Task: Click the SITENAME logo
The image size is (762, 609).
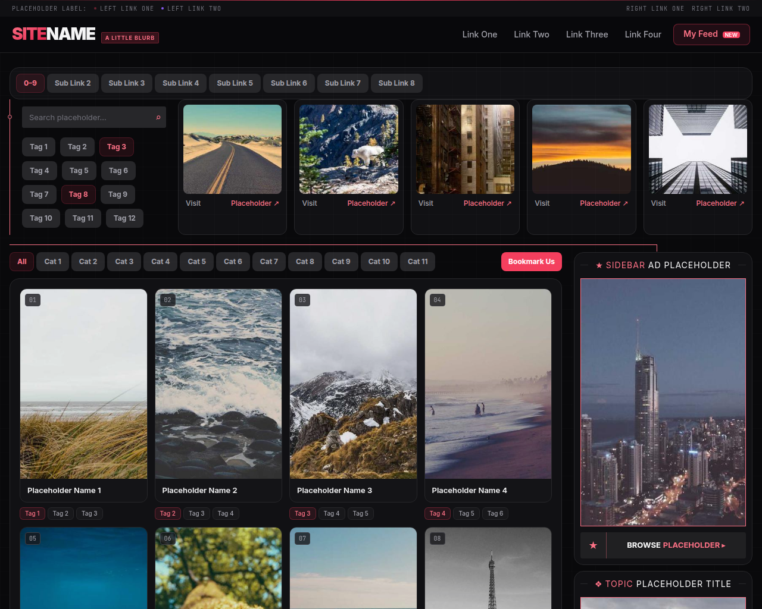Action: pos(54,34)
